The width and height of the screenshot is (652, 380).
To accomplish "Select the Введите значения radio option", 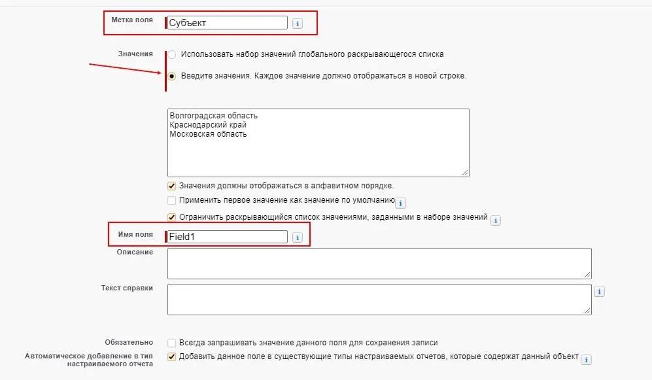I will pos(171,75).
